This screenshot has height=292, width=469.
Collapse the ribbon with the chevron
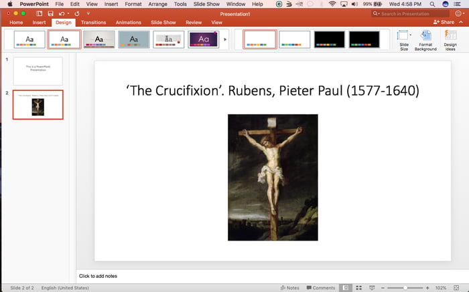pyautogui.click(x=461, y=22)
